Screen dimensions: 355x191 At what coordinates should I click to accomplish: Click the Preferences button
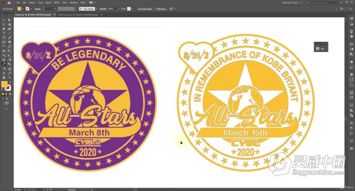tap(161, 9)
